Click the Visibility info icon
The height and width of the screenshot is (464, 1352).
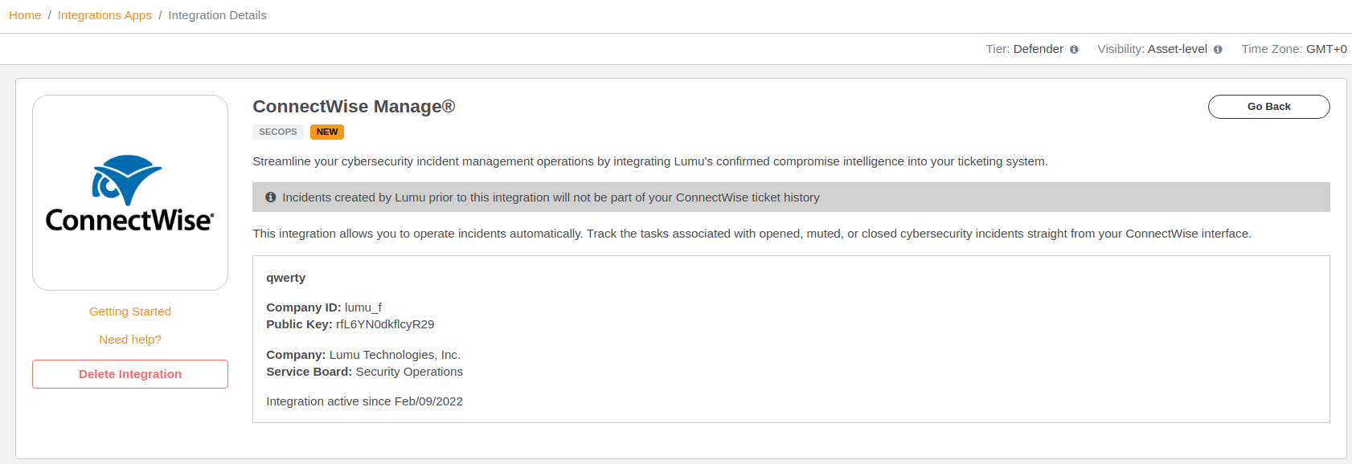pos(1218,50)
